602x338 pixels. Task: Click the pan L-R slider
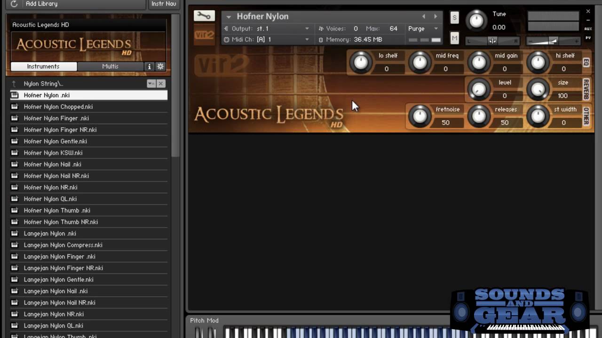click(492, 41)
